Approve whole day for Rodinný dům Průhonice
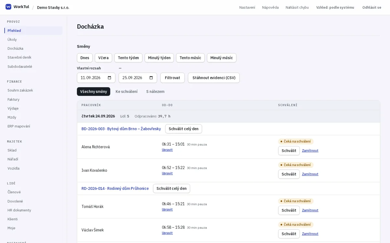 [x=172, y=189]
